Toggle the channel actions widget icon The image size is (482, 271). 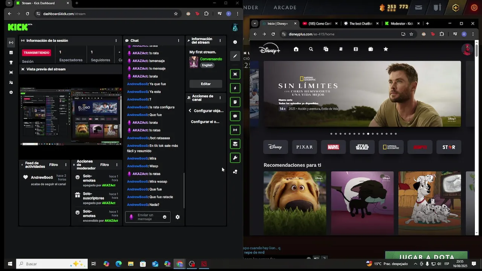[x=235, y=144]
